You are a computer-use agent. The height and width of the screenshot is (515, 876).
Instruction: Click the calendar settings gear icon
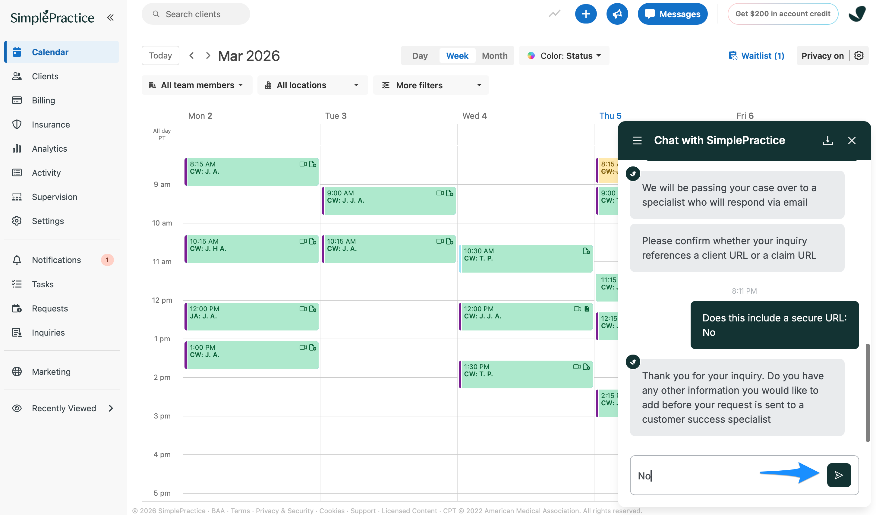(x=859, y=56)
